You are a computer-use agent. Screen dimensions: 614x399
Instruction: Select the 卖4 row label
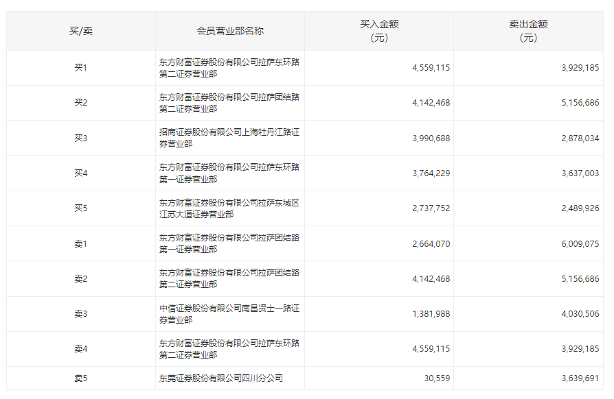tap(80, 349)
